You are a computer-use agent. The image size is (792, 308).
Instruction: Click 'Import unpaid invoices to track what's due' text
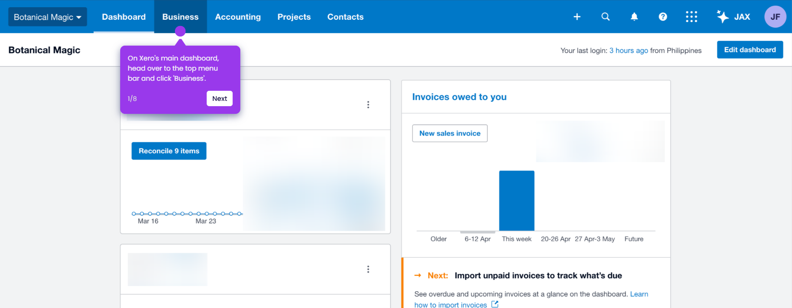coord(538,276)
